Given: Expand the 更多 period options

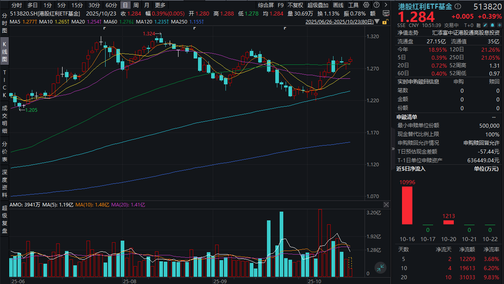Looking at the screenshot, I should coord(160,5).
